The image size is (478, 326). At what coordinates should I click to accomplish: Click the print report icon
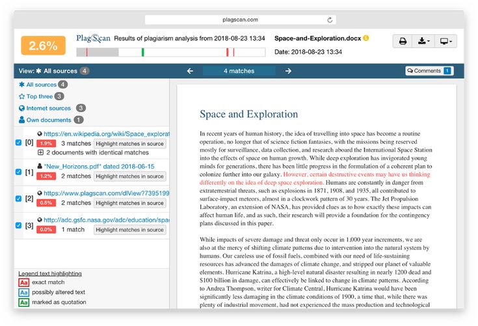(403, 41)
